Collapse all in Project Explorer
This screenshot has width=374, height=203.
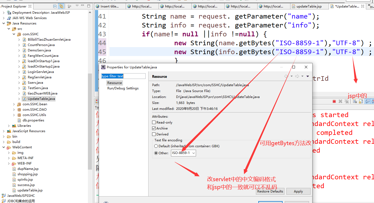tap(55, 6)
